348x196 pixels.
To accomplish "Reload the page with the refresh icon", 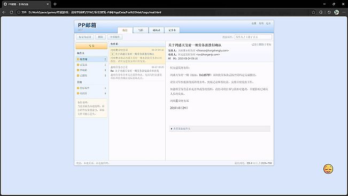I will click(x=11, y=12).
